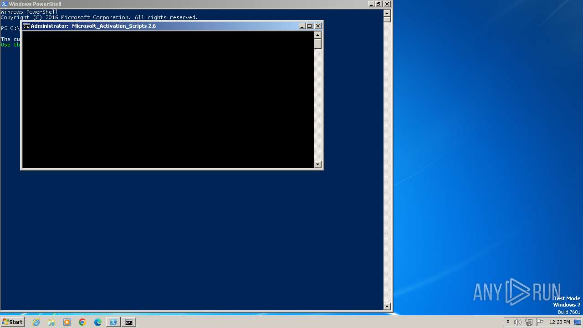Launch Windows Media Player from taskbar
583x328 pixels.
tap(67, 322)
